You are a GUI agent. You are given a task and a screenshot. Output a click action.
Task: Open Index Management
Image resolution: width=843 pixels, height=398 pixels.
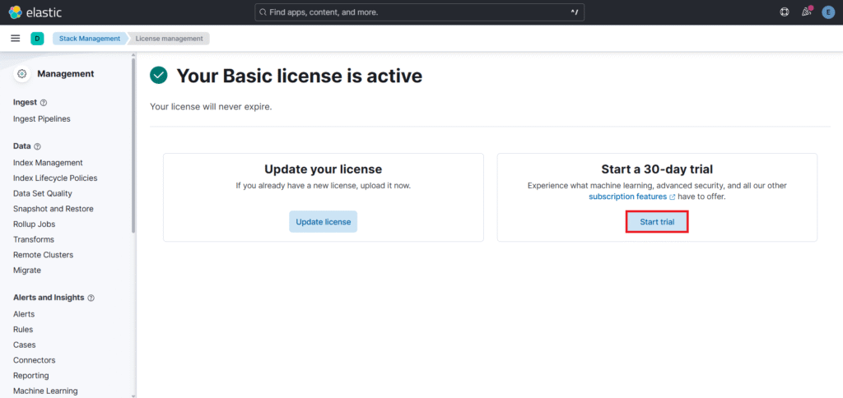pos(48,162)
